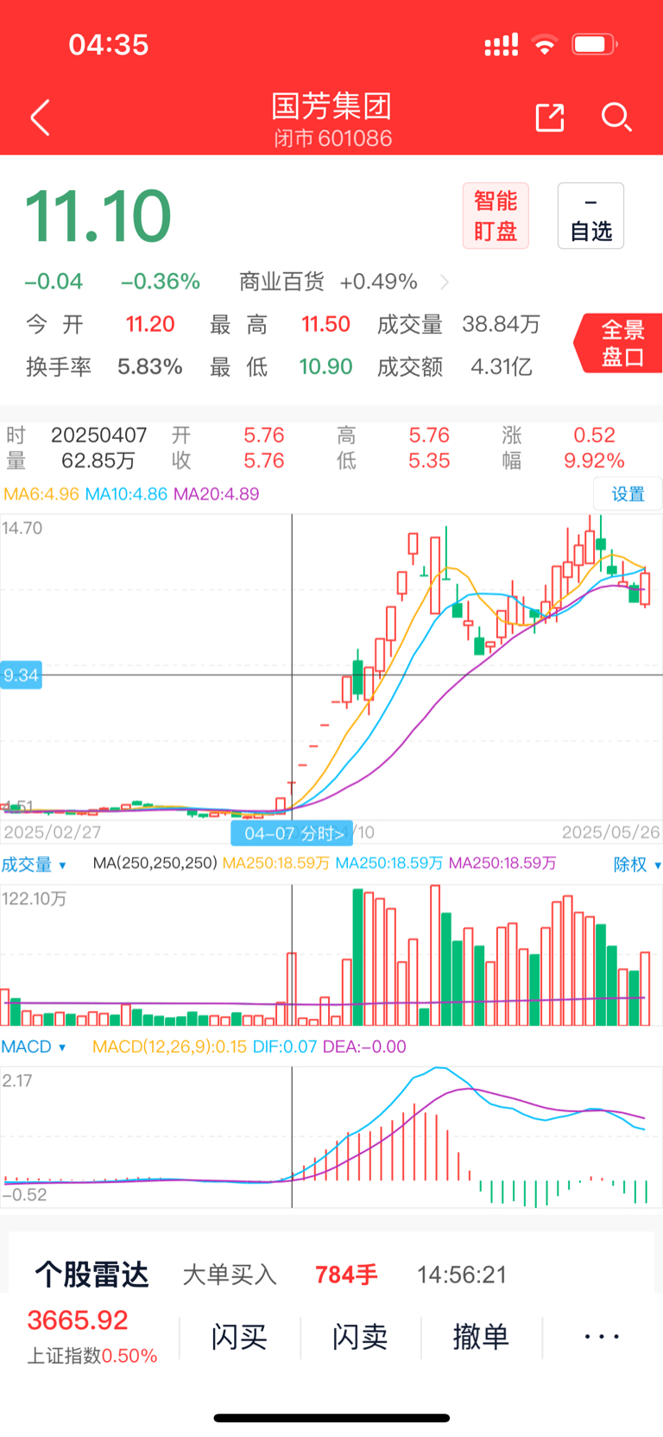Screen dimensions: 663x1437
Task: Tap the 122.10万 volume axis label
Action: (35, 899)
